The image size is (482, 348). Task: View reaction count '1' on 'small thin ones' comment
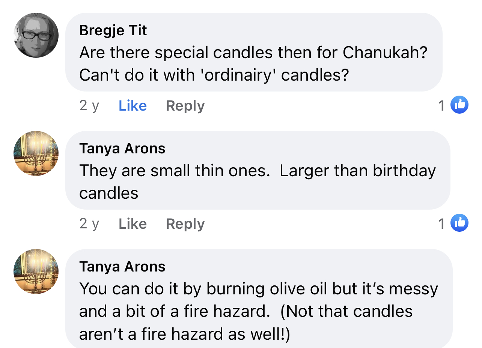442,224
